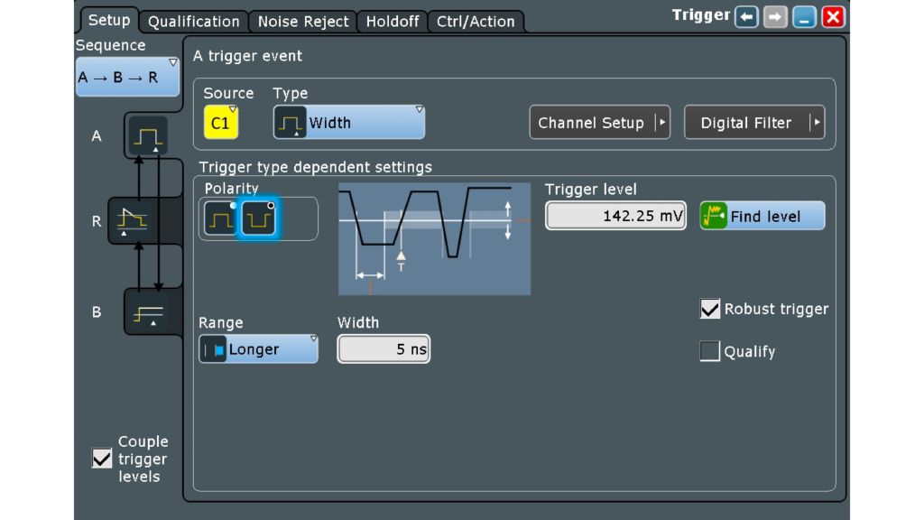Open the Channel Setup panel

pyautogui.click(x=598, y=122)
